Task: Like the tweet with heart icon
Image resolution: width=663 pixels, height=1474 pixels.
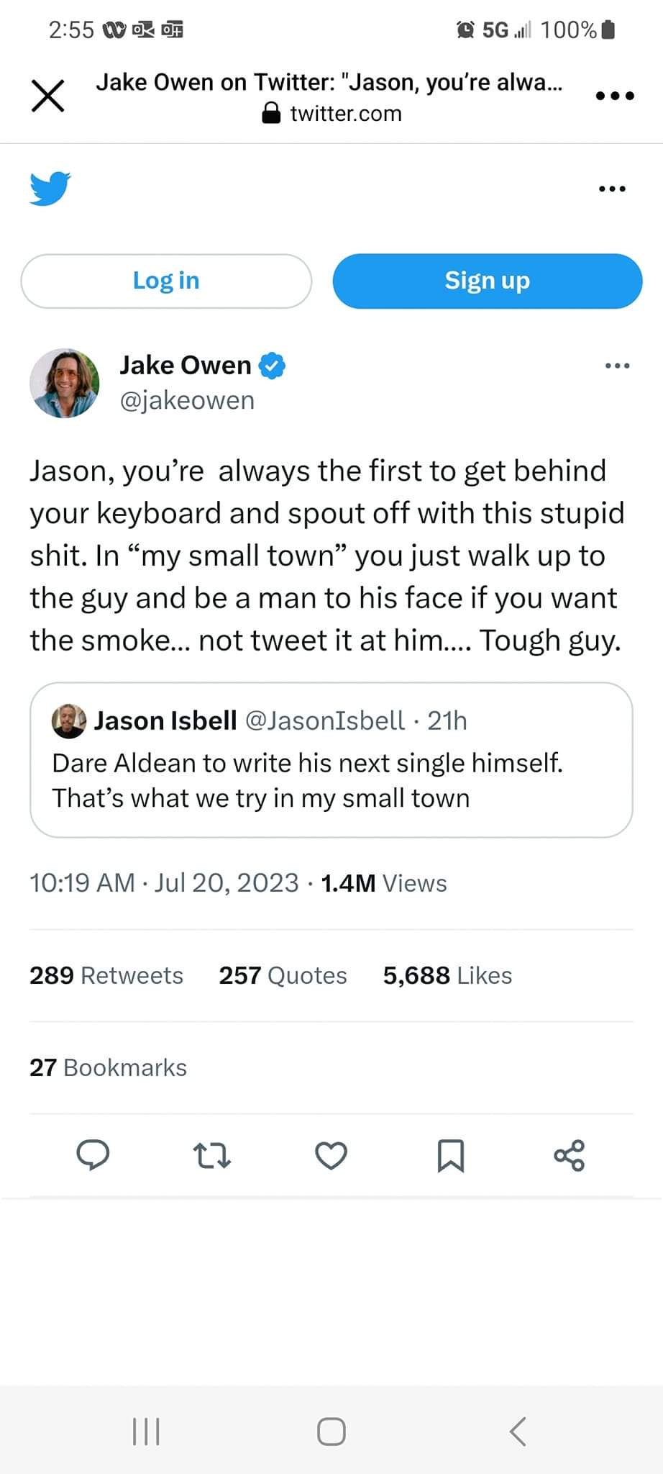Action: coord(331,1156)
